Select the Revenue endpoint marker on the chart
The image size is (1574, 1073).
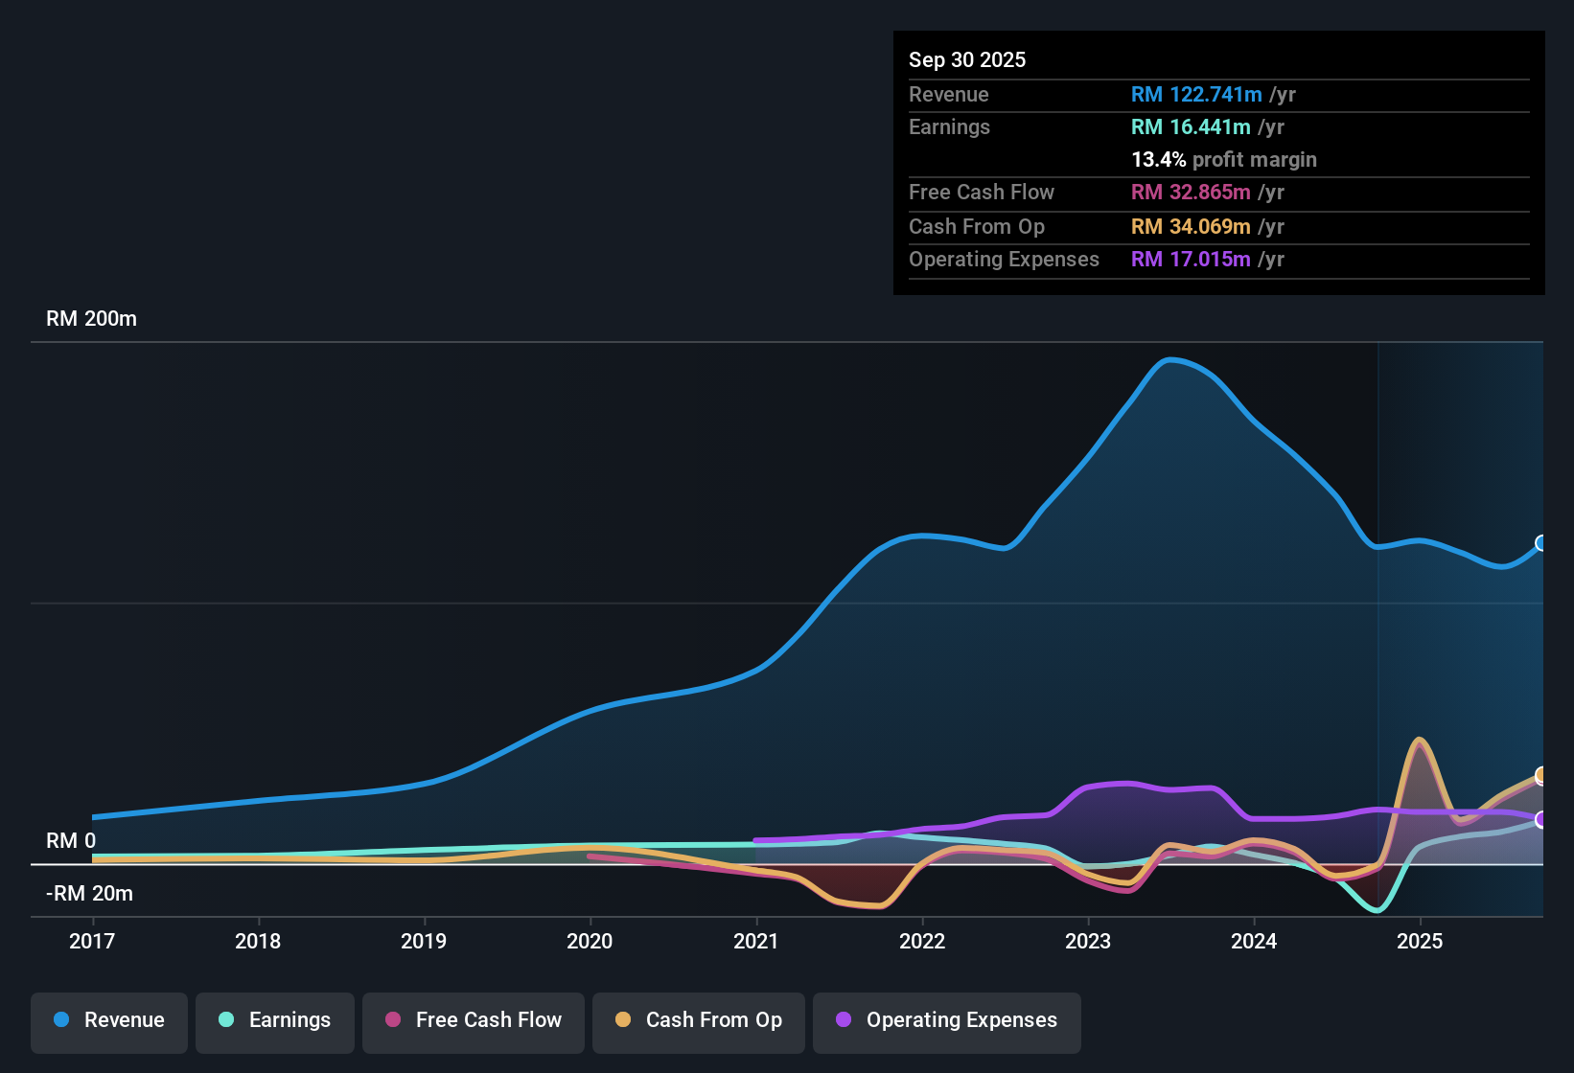pyautogui.click(x=1541, y=543)
